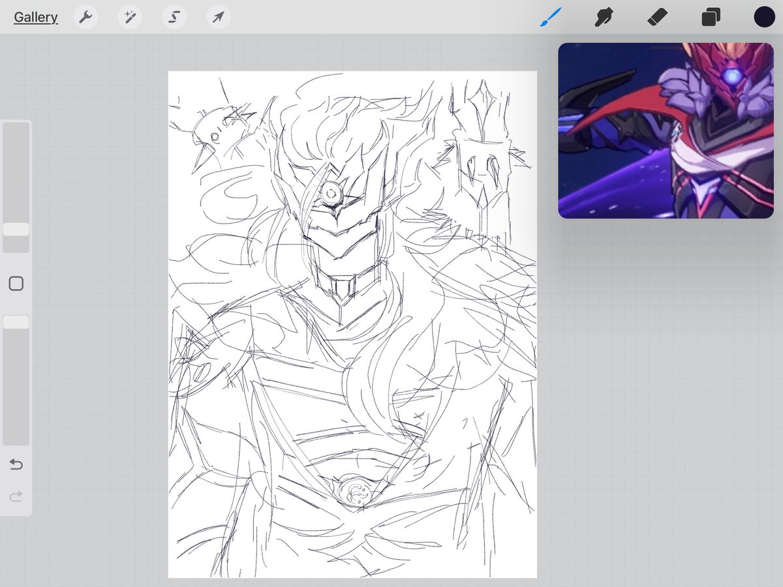Activate the Selection S-shaped tool

tap(174, 18)
